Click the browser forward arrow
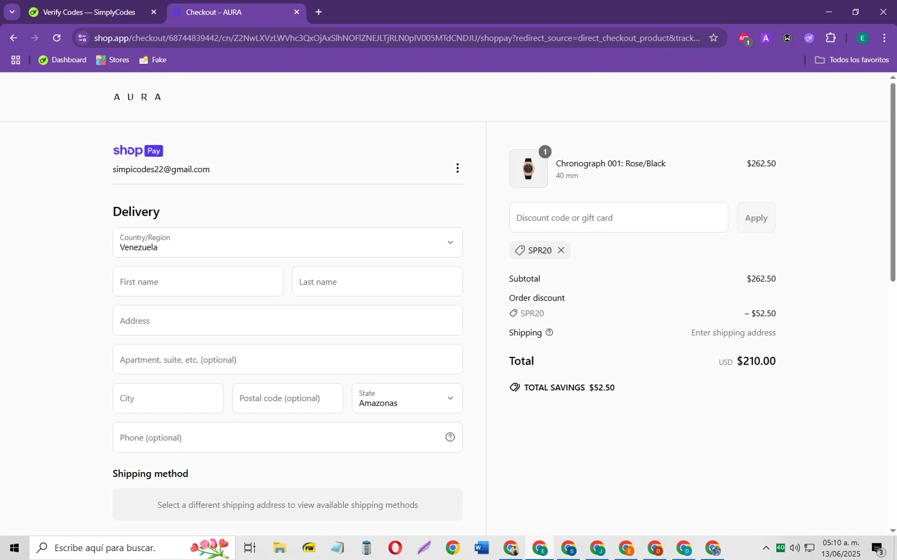The height and width of the screenshot is (560, 897). coord(35,38)
